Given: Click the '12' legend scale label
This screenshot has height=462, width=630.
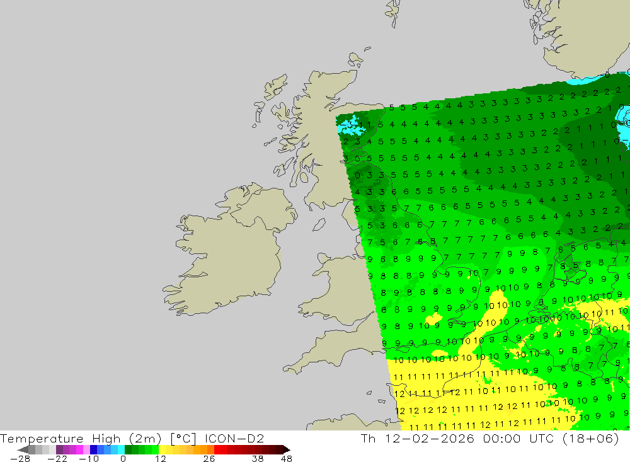Looking at the screenshot, I should click(160, 459).
